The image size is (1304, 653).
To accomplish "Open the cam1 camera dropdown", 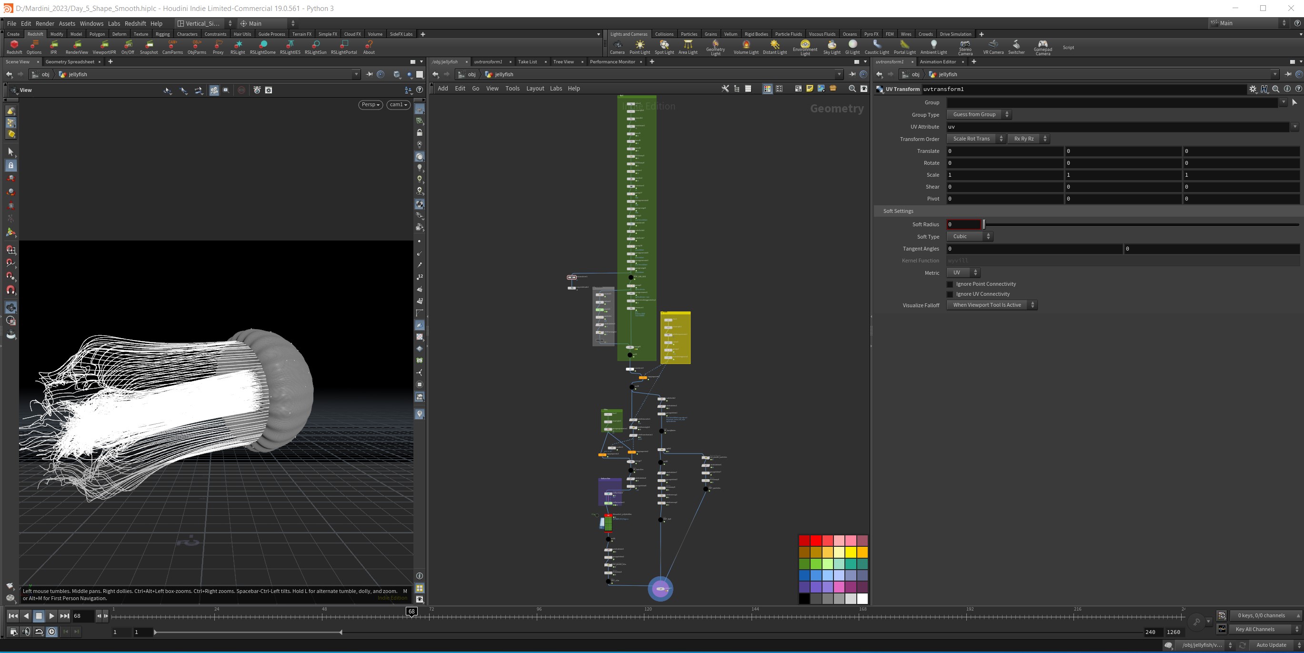I will (398, 105).
